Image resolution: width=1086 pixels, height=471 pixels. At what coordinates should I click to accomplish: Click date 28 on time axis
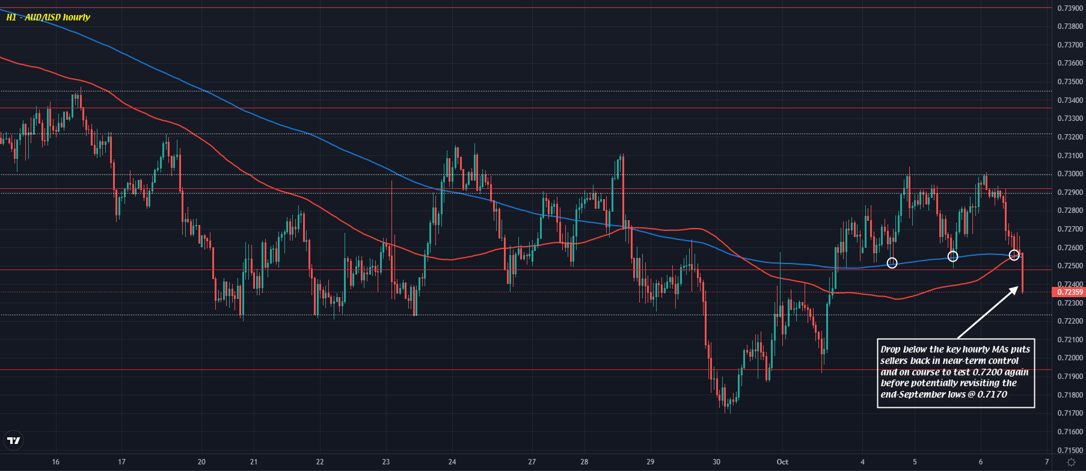pos(584,462)
